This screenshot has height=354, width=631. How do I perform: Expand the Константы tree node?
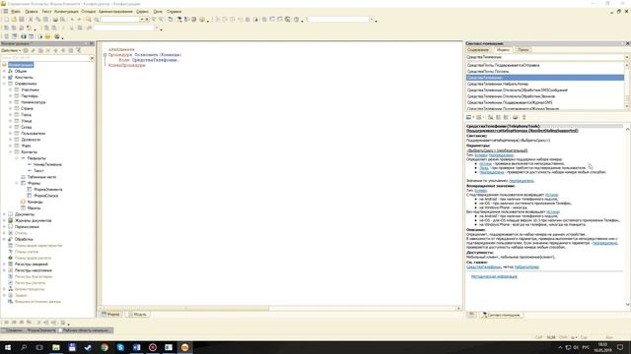(4, 77)
